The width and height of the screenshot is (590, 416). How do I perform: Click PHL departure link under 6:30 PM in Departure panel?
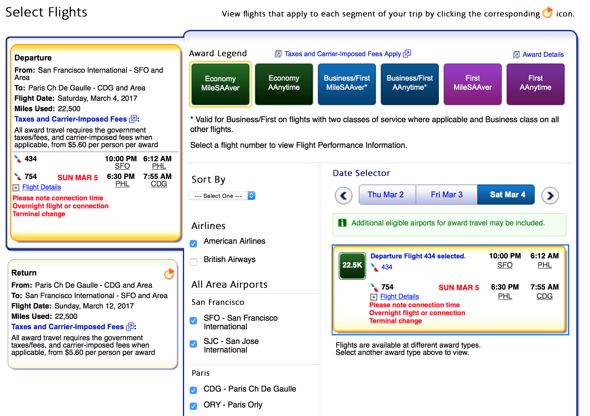122,184
